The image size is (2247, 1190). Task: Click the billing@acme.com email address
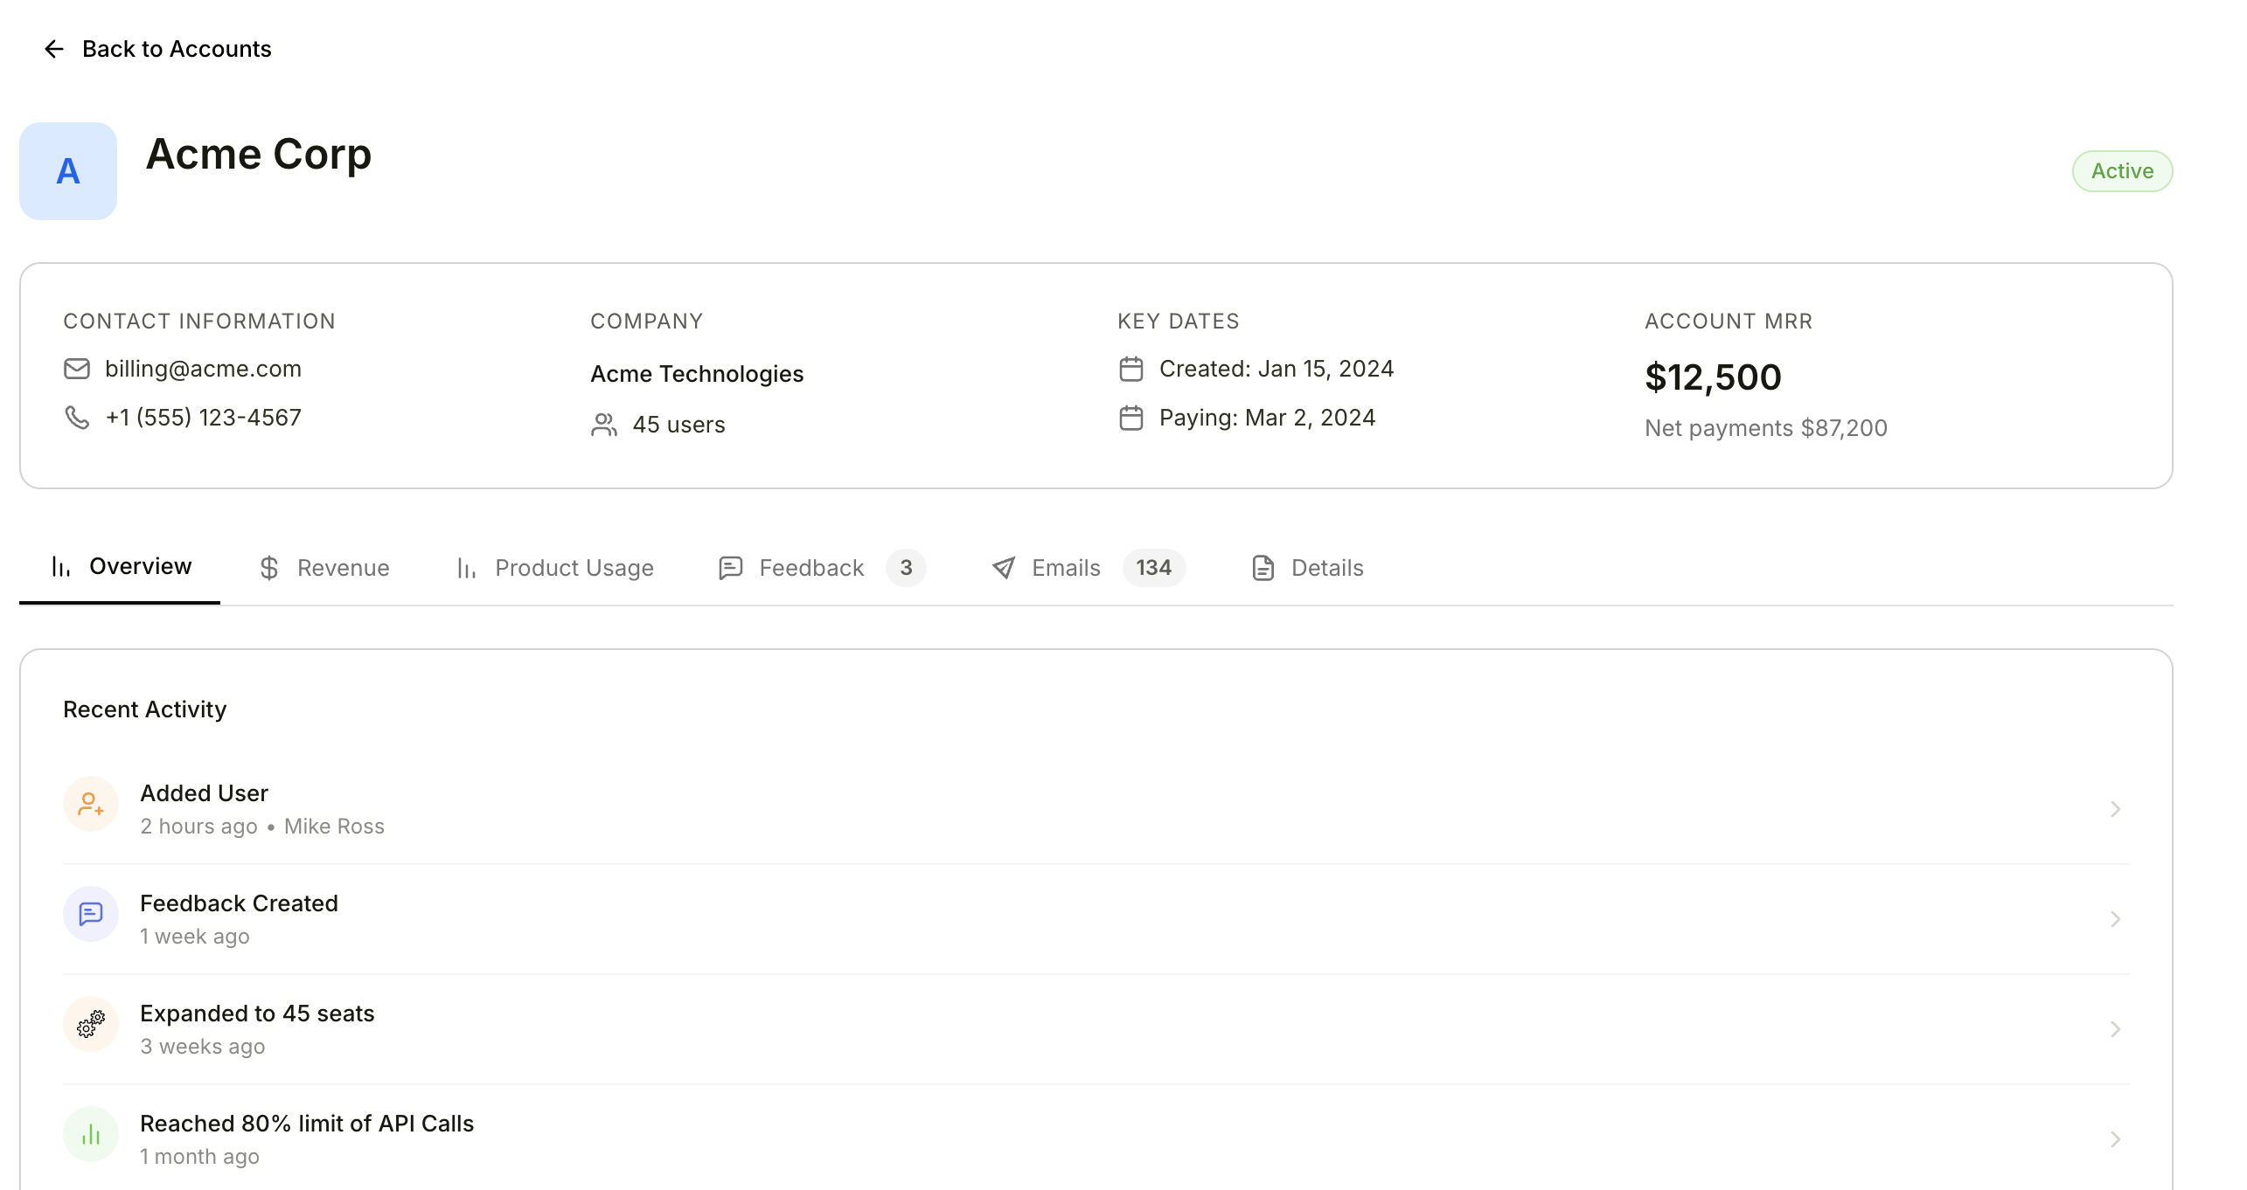[x=203, y=369]
